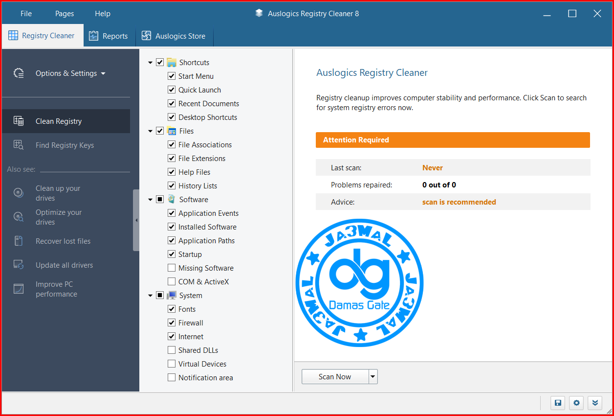Open Find Registry Keys

coord(66,145)
